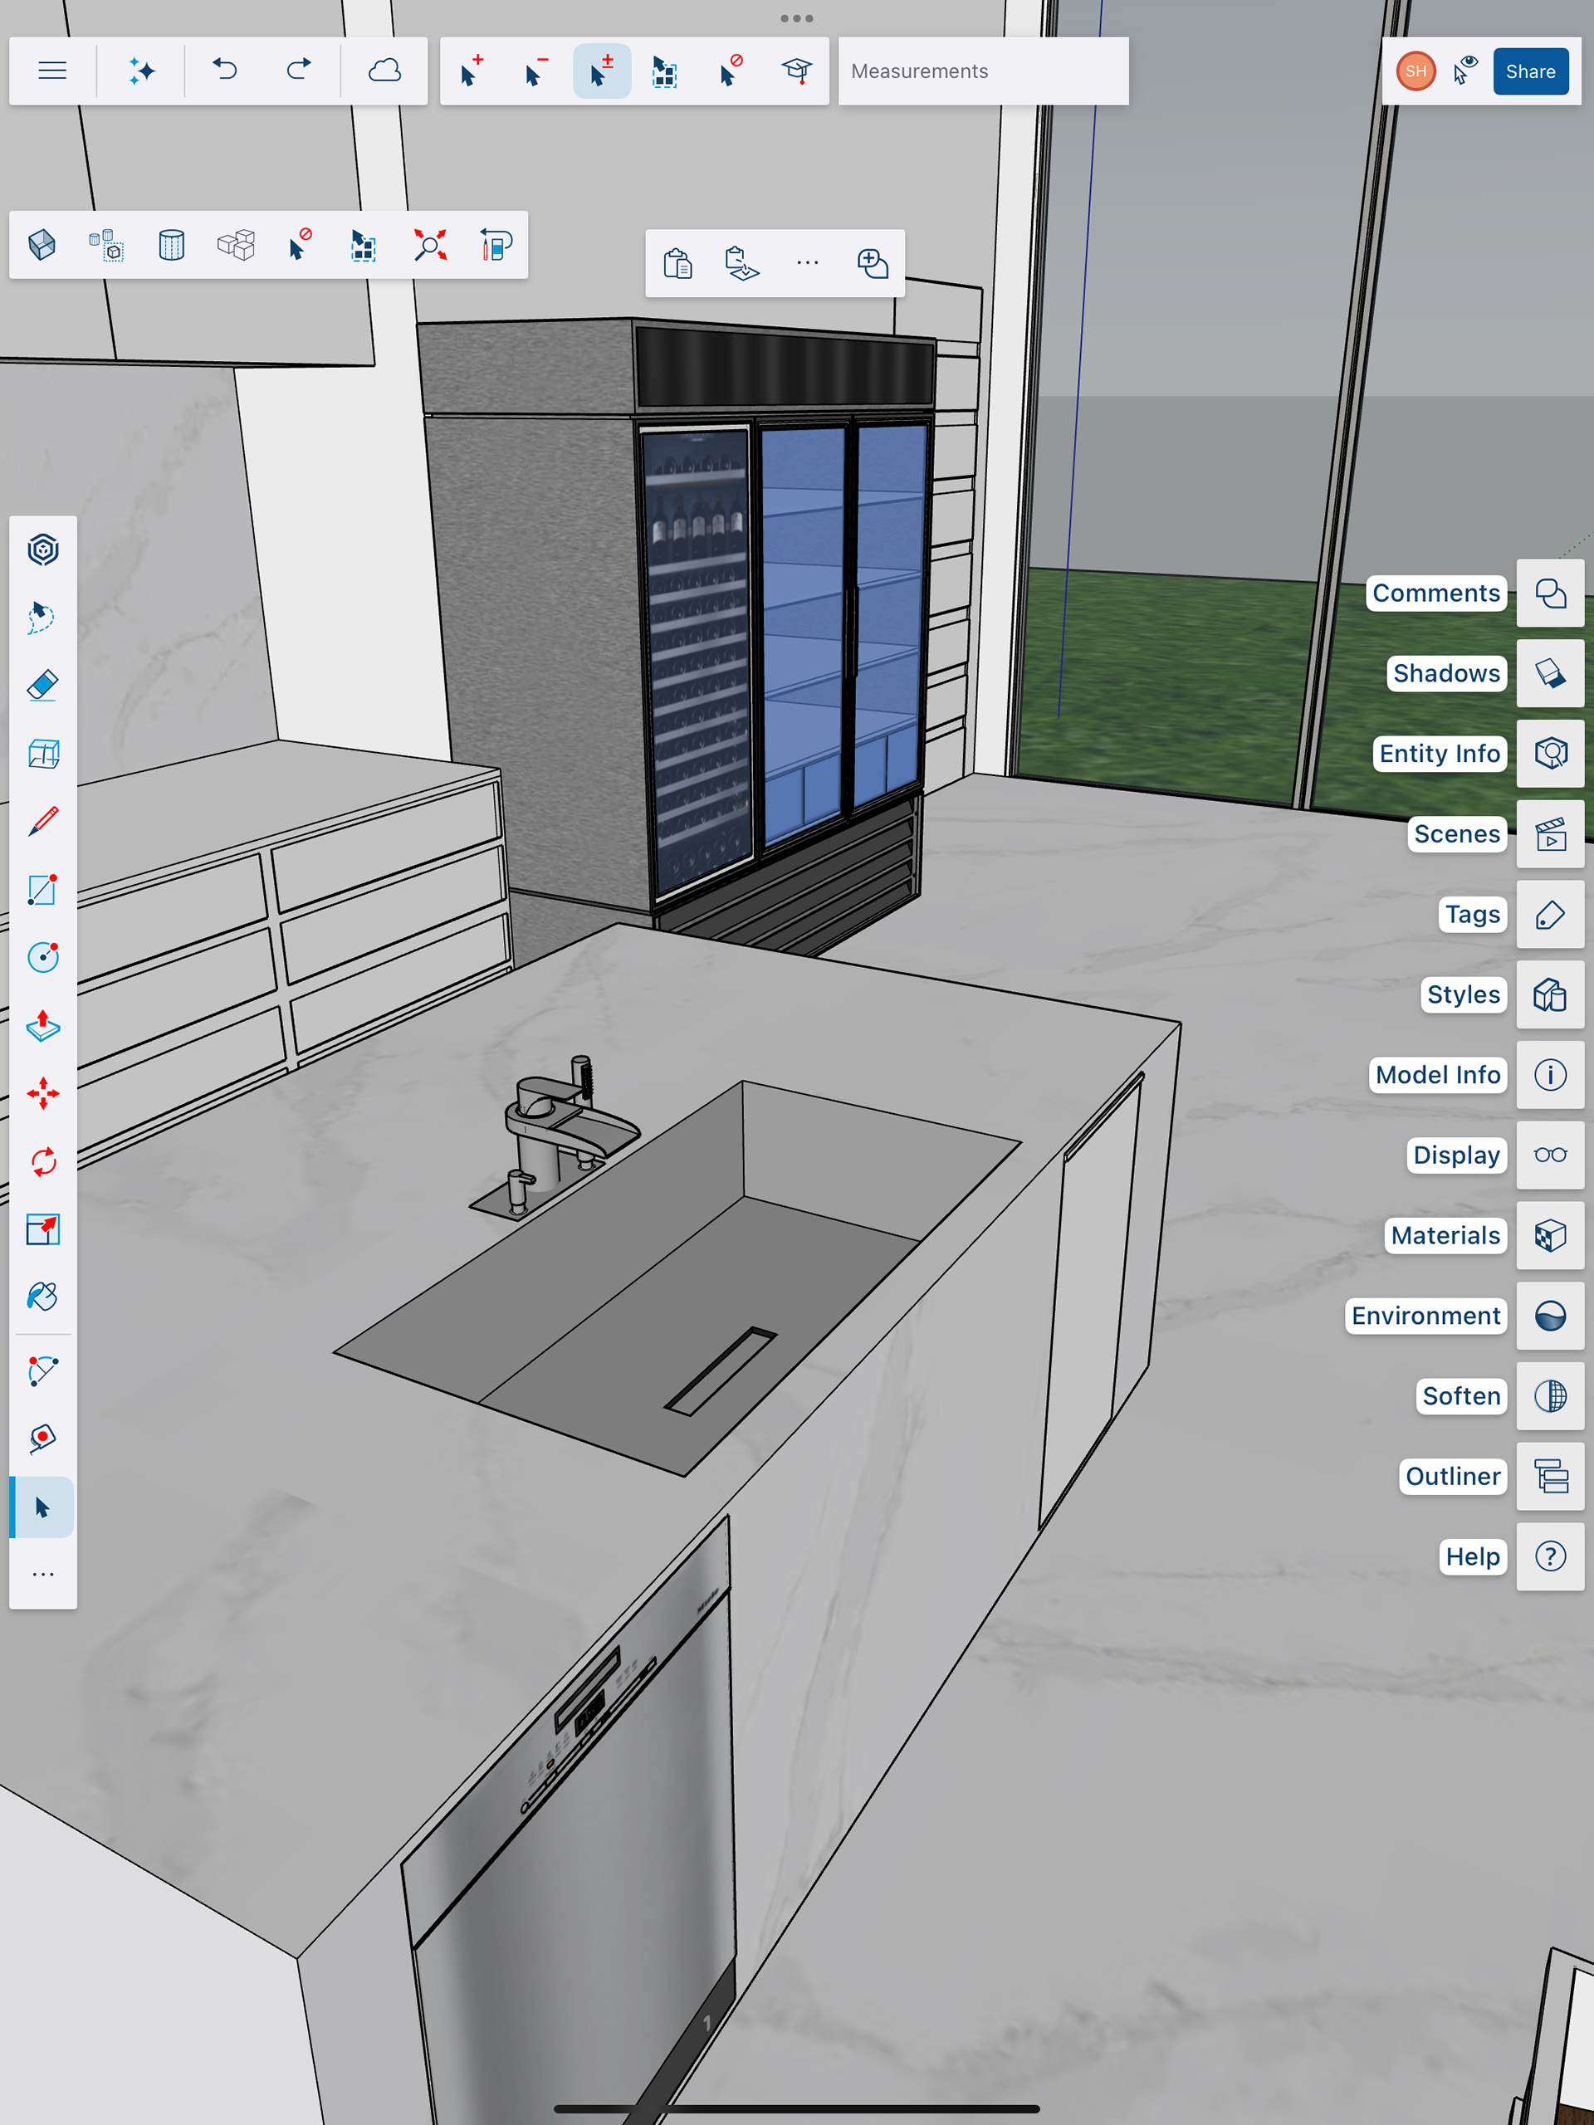The width and height of the screenshot is (1594, 2125).
Task: Select the Rotate tool
Action: [42, 1161]
